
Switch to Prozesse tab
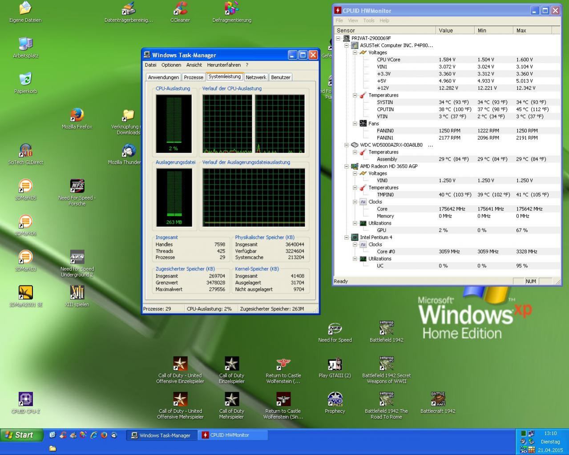click(x=194, y=77)
